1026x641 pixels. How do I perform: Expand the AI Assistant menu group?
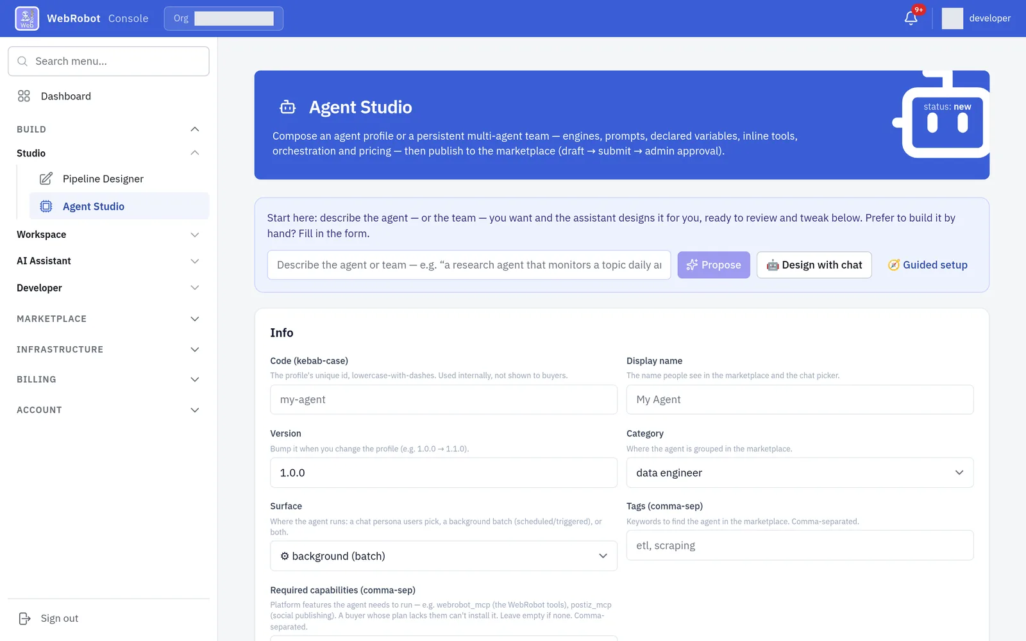point(195,261)
